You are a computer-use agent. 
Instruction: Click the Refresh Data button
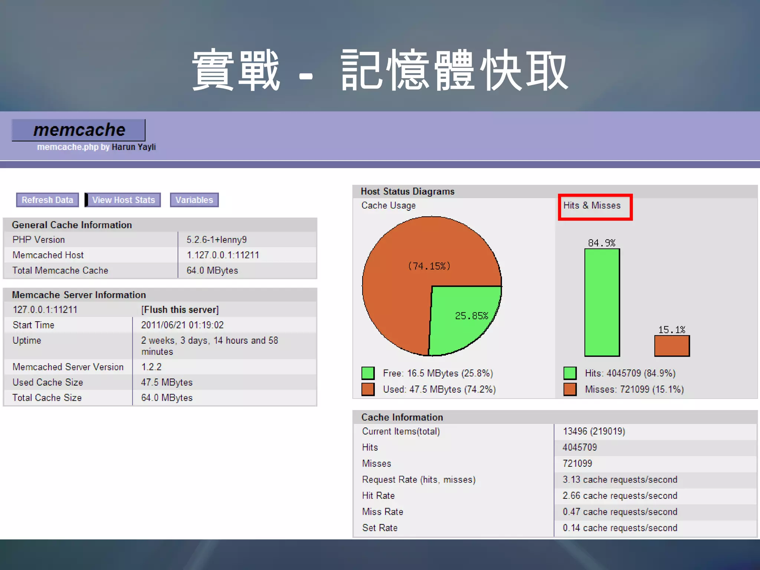[47, 200]
